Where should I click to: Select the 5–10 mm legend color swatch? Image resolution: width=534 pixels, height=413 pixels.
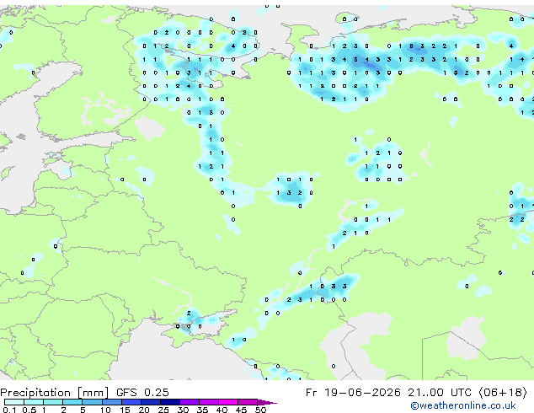pyautogui.click(x=93, y=402)
